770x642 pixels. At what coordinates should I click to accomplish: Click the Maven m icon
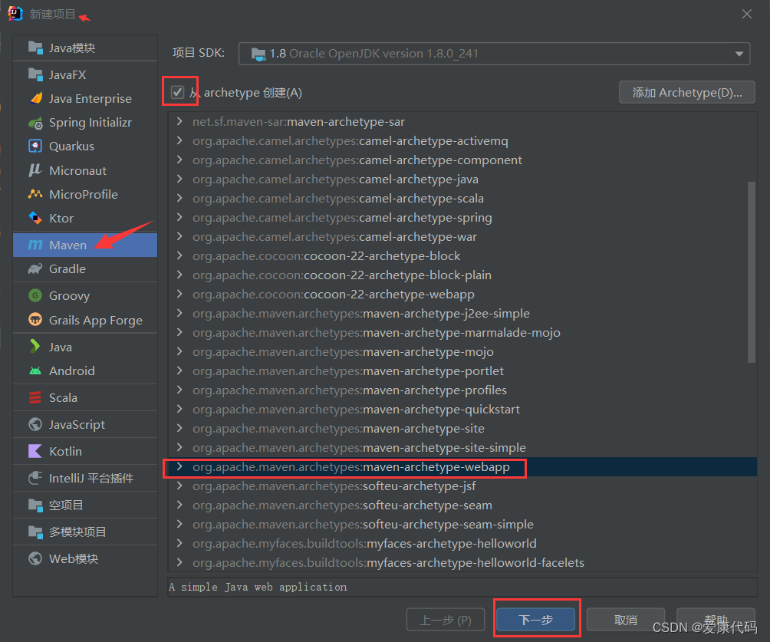point(35,245)
